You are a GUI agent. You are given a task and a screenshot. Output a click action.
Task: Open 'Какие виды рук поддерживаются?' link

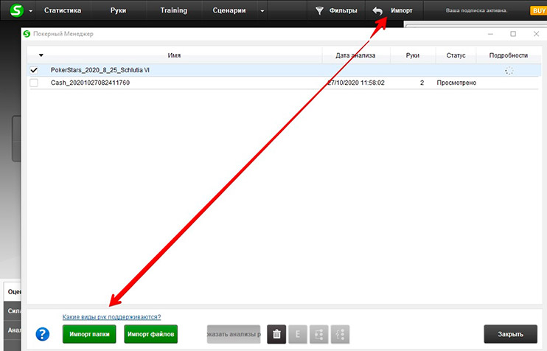[111, 317]
